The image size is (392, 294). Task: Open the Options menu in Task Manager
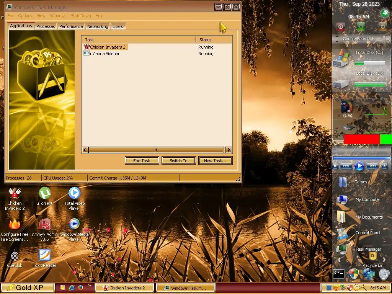[25, 16]
